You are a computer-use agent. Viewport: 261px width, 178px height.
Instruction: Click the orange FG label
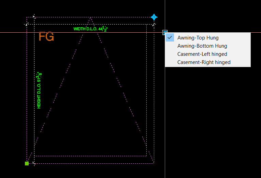click(46, 36)
